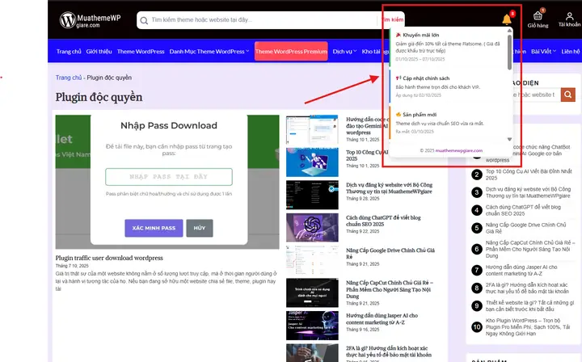Click the notification scroll down arrow
The width and height of the screenshot is (582, 362).
pos(509,140)
